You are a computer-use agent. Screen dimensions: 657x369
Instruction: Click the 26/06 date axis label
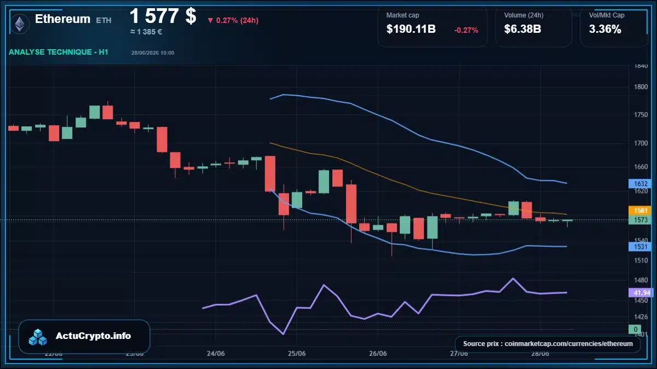pyautogui.click(x=378, y=353)
